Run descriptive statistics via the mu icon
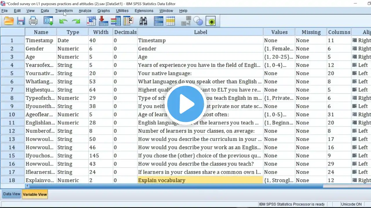 [128, 21]
